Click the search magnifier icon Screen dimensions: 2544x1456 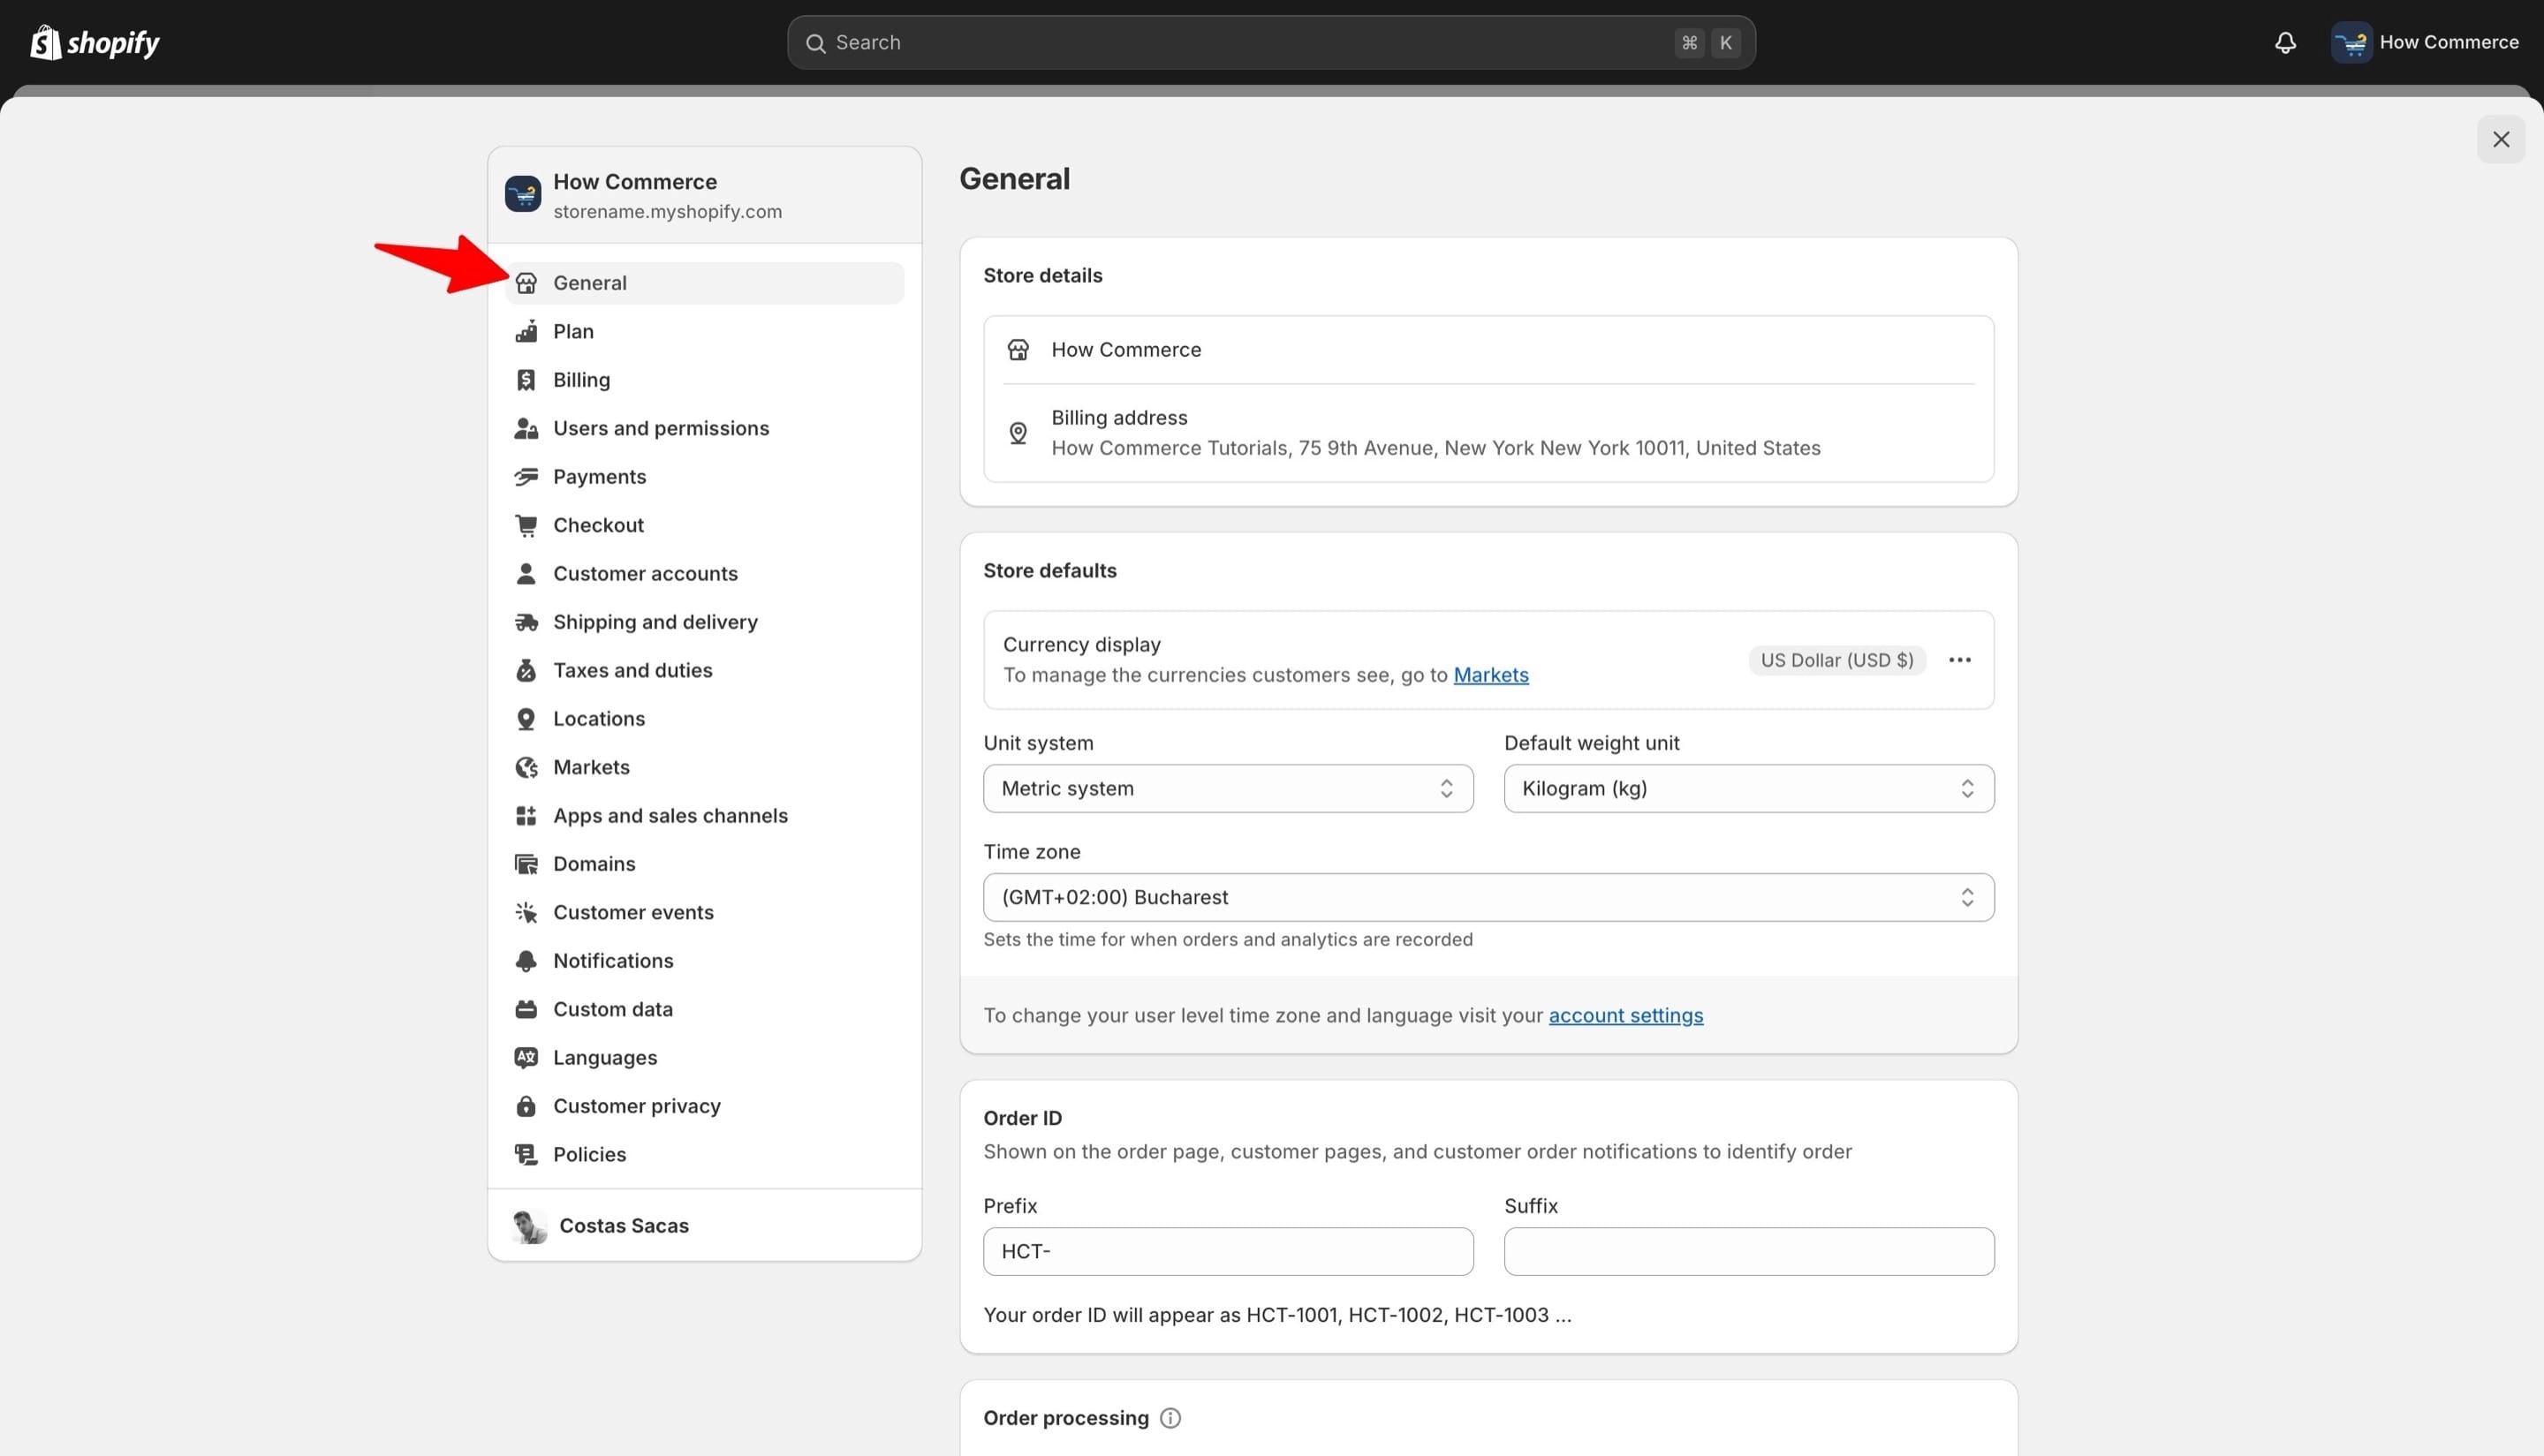tap(815, 43)
